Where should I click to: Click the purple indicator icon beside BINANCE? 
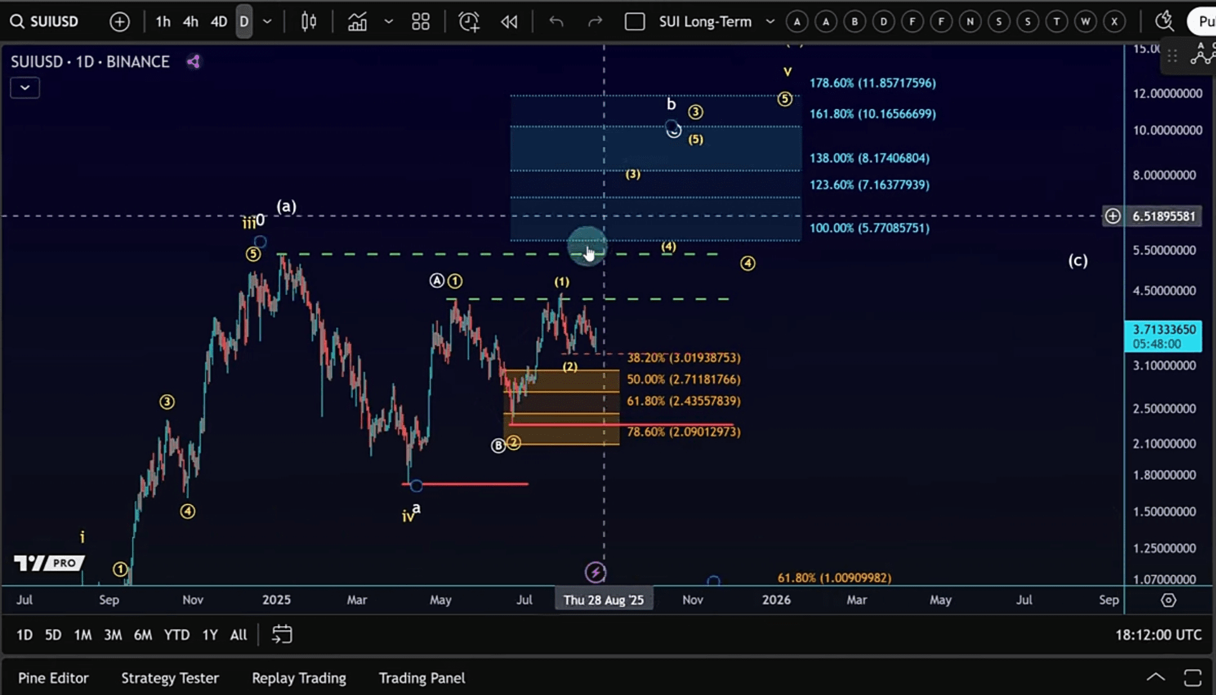coord(193,62)
